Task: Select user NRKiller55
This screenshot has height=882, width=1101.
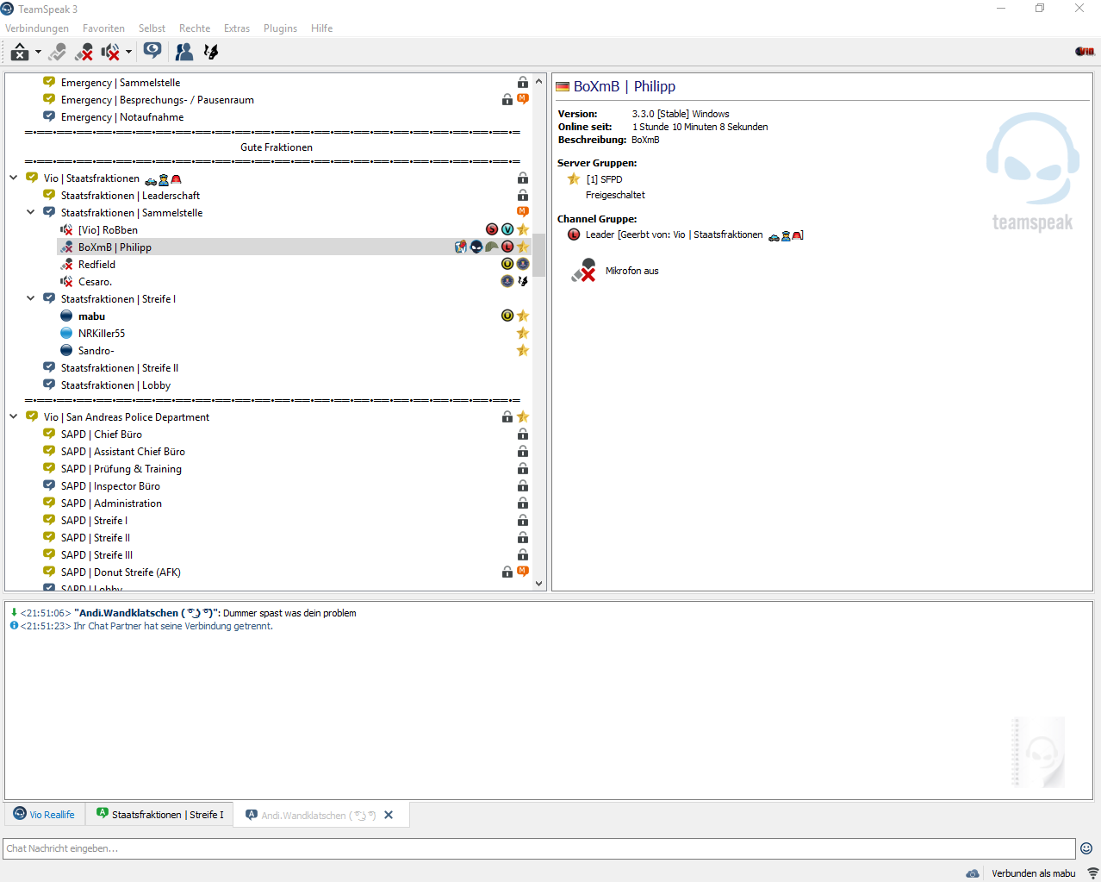Action: tap(102, 334)
